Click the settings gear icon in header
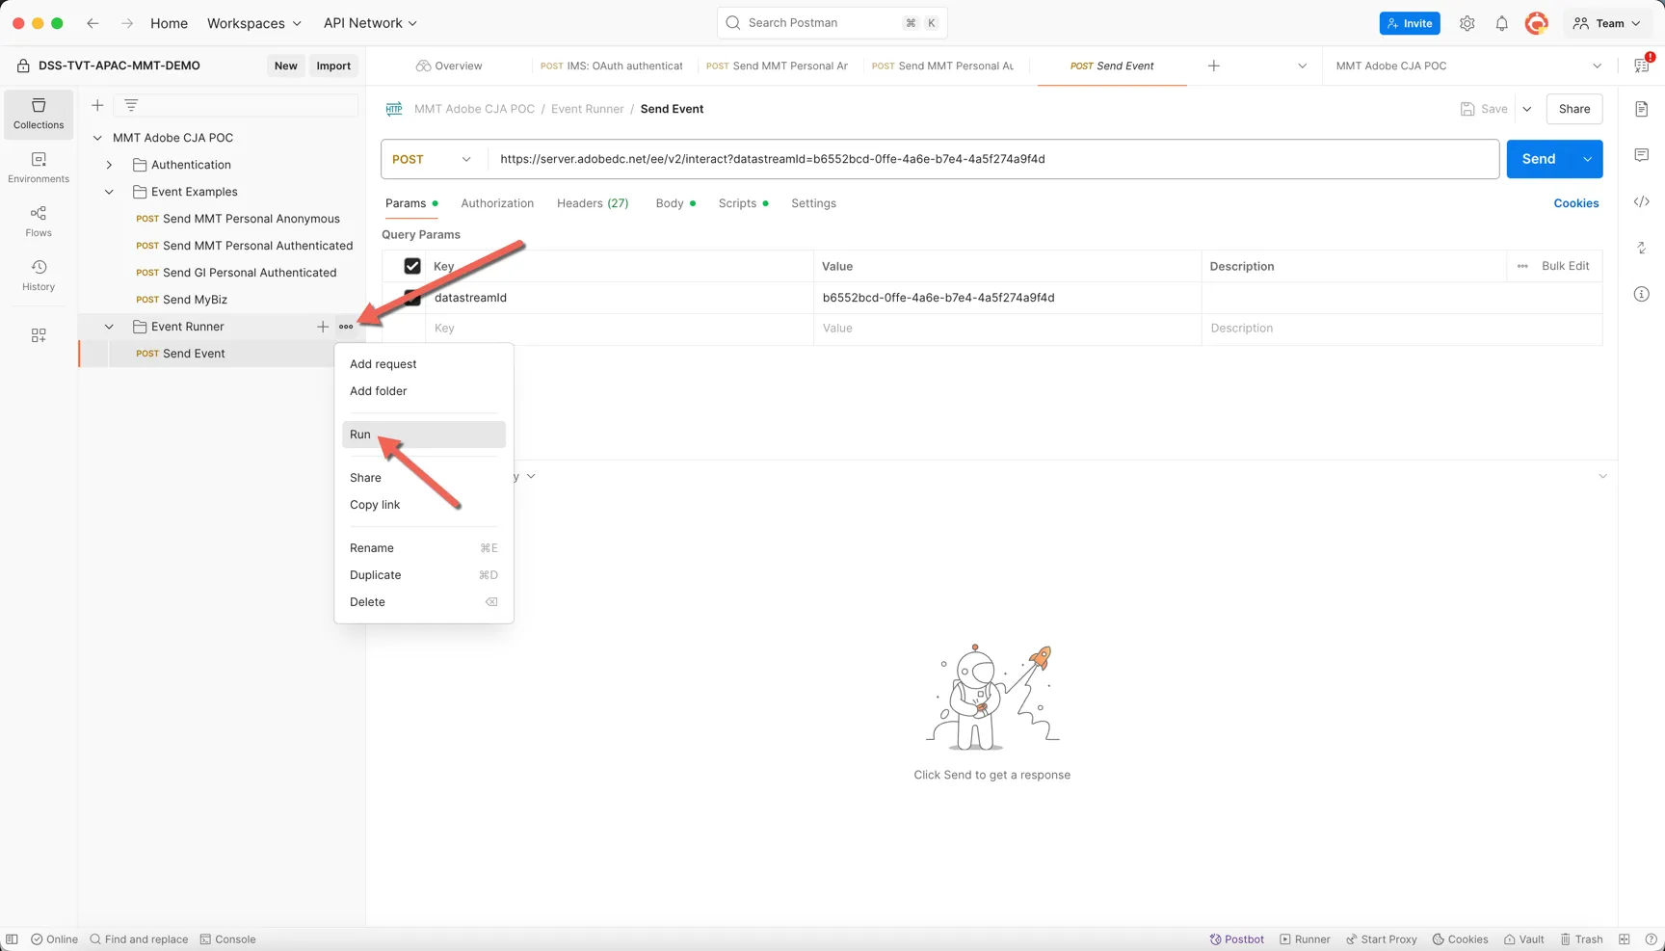 1467,23
